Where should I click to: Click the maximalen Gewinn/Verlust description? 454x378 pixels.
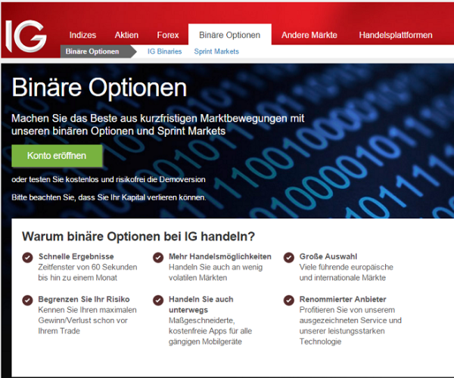coord(88,321)
